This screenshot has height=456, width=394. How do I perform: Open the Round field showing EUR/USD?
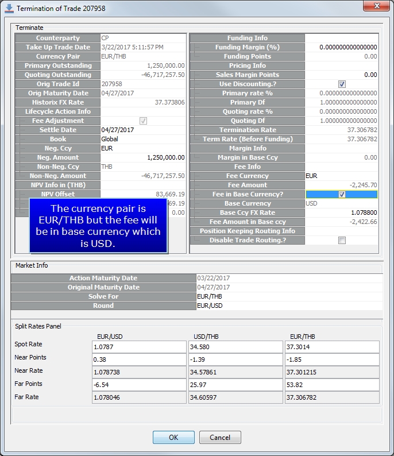point(289,306)
